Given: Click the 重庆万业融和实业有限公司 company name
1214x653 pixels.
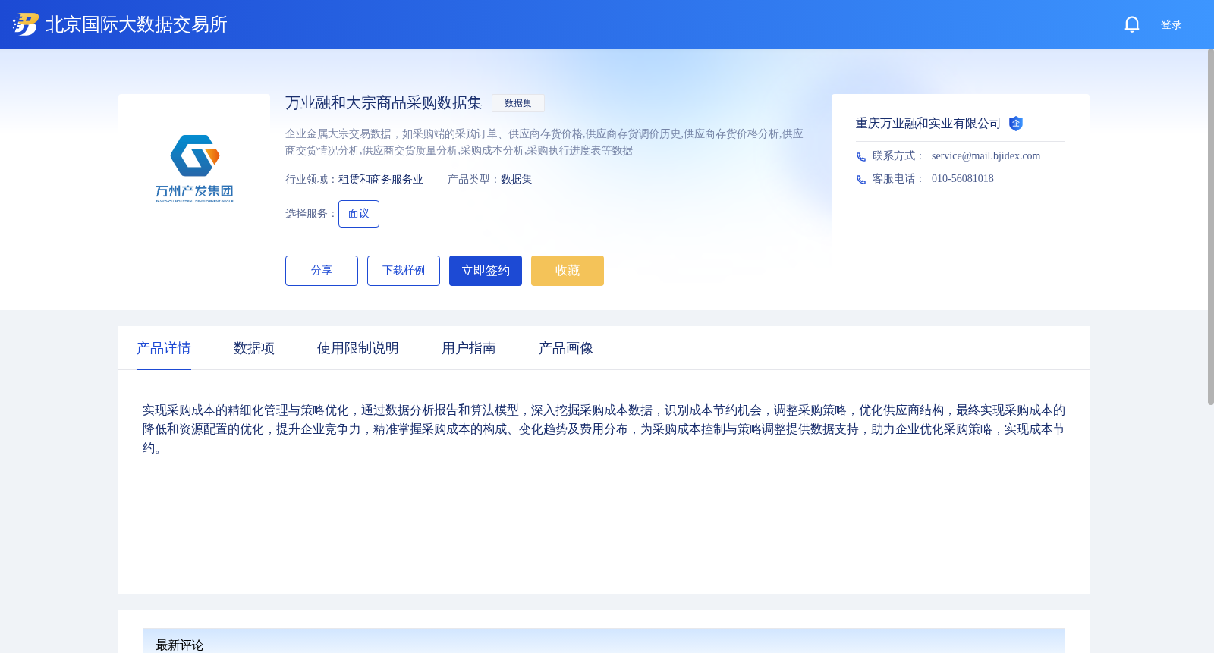Looking at the screenshot, I should point(928,124).
